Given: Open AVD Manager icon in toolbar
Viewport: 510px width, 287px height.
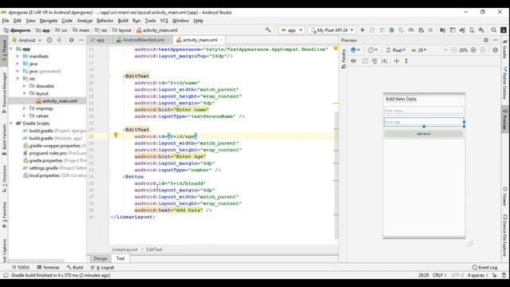Looking at the screenshot, I should [472, 30].
